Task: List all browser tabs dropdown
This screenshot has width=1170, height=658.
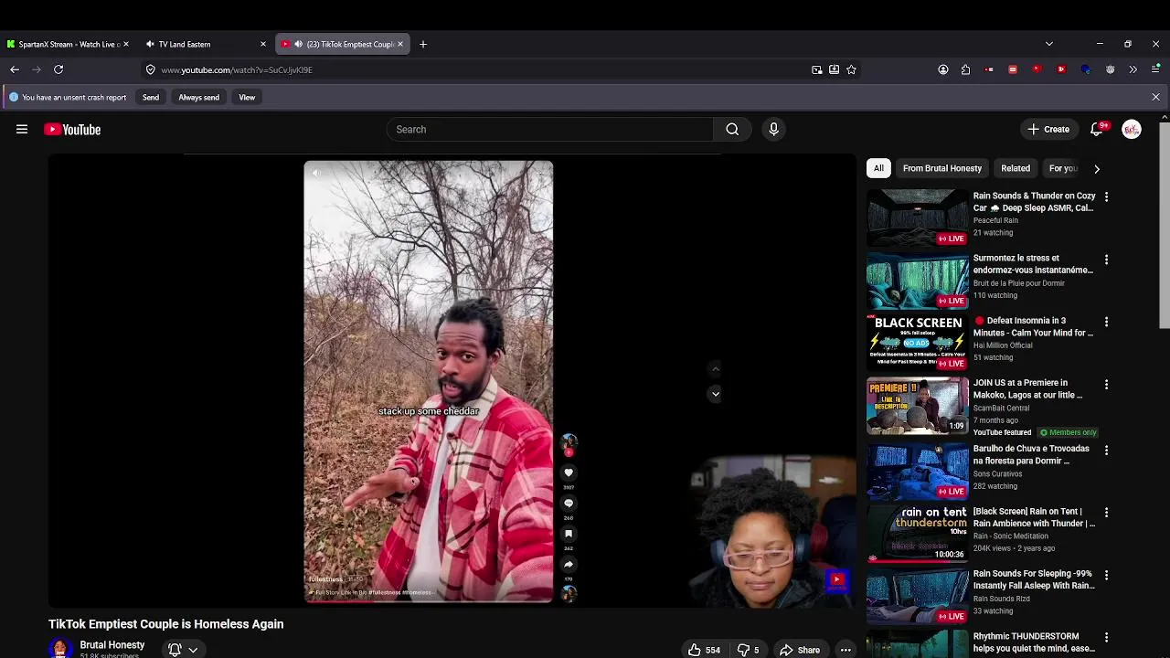Action: tap(1049, 44)
